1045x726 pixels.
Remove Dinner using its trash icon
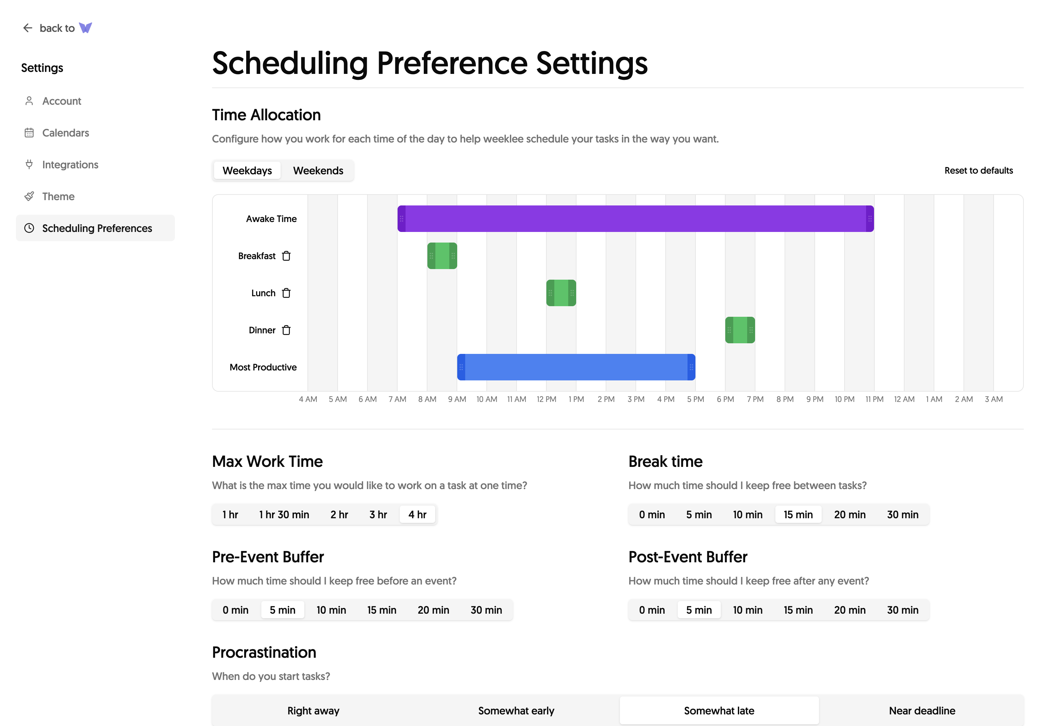coord(286,330)
